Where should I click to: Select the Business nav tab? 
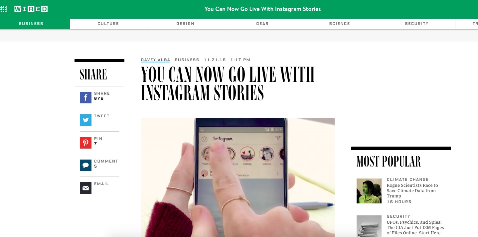tap(31, 24)
